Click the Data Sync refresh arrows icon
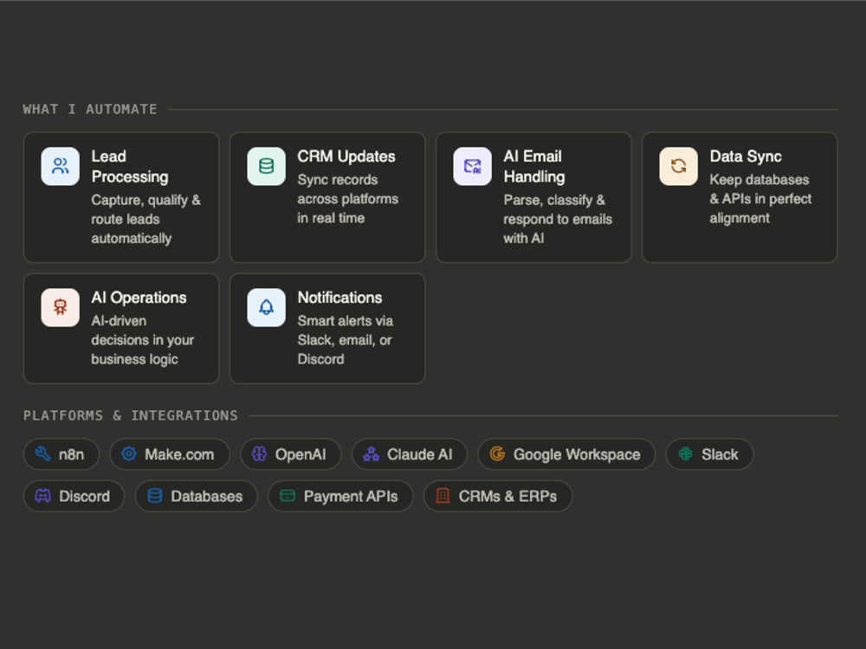Viewport: 866px width, 649px height. (x=678, y=166)
